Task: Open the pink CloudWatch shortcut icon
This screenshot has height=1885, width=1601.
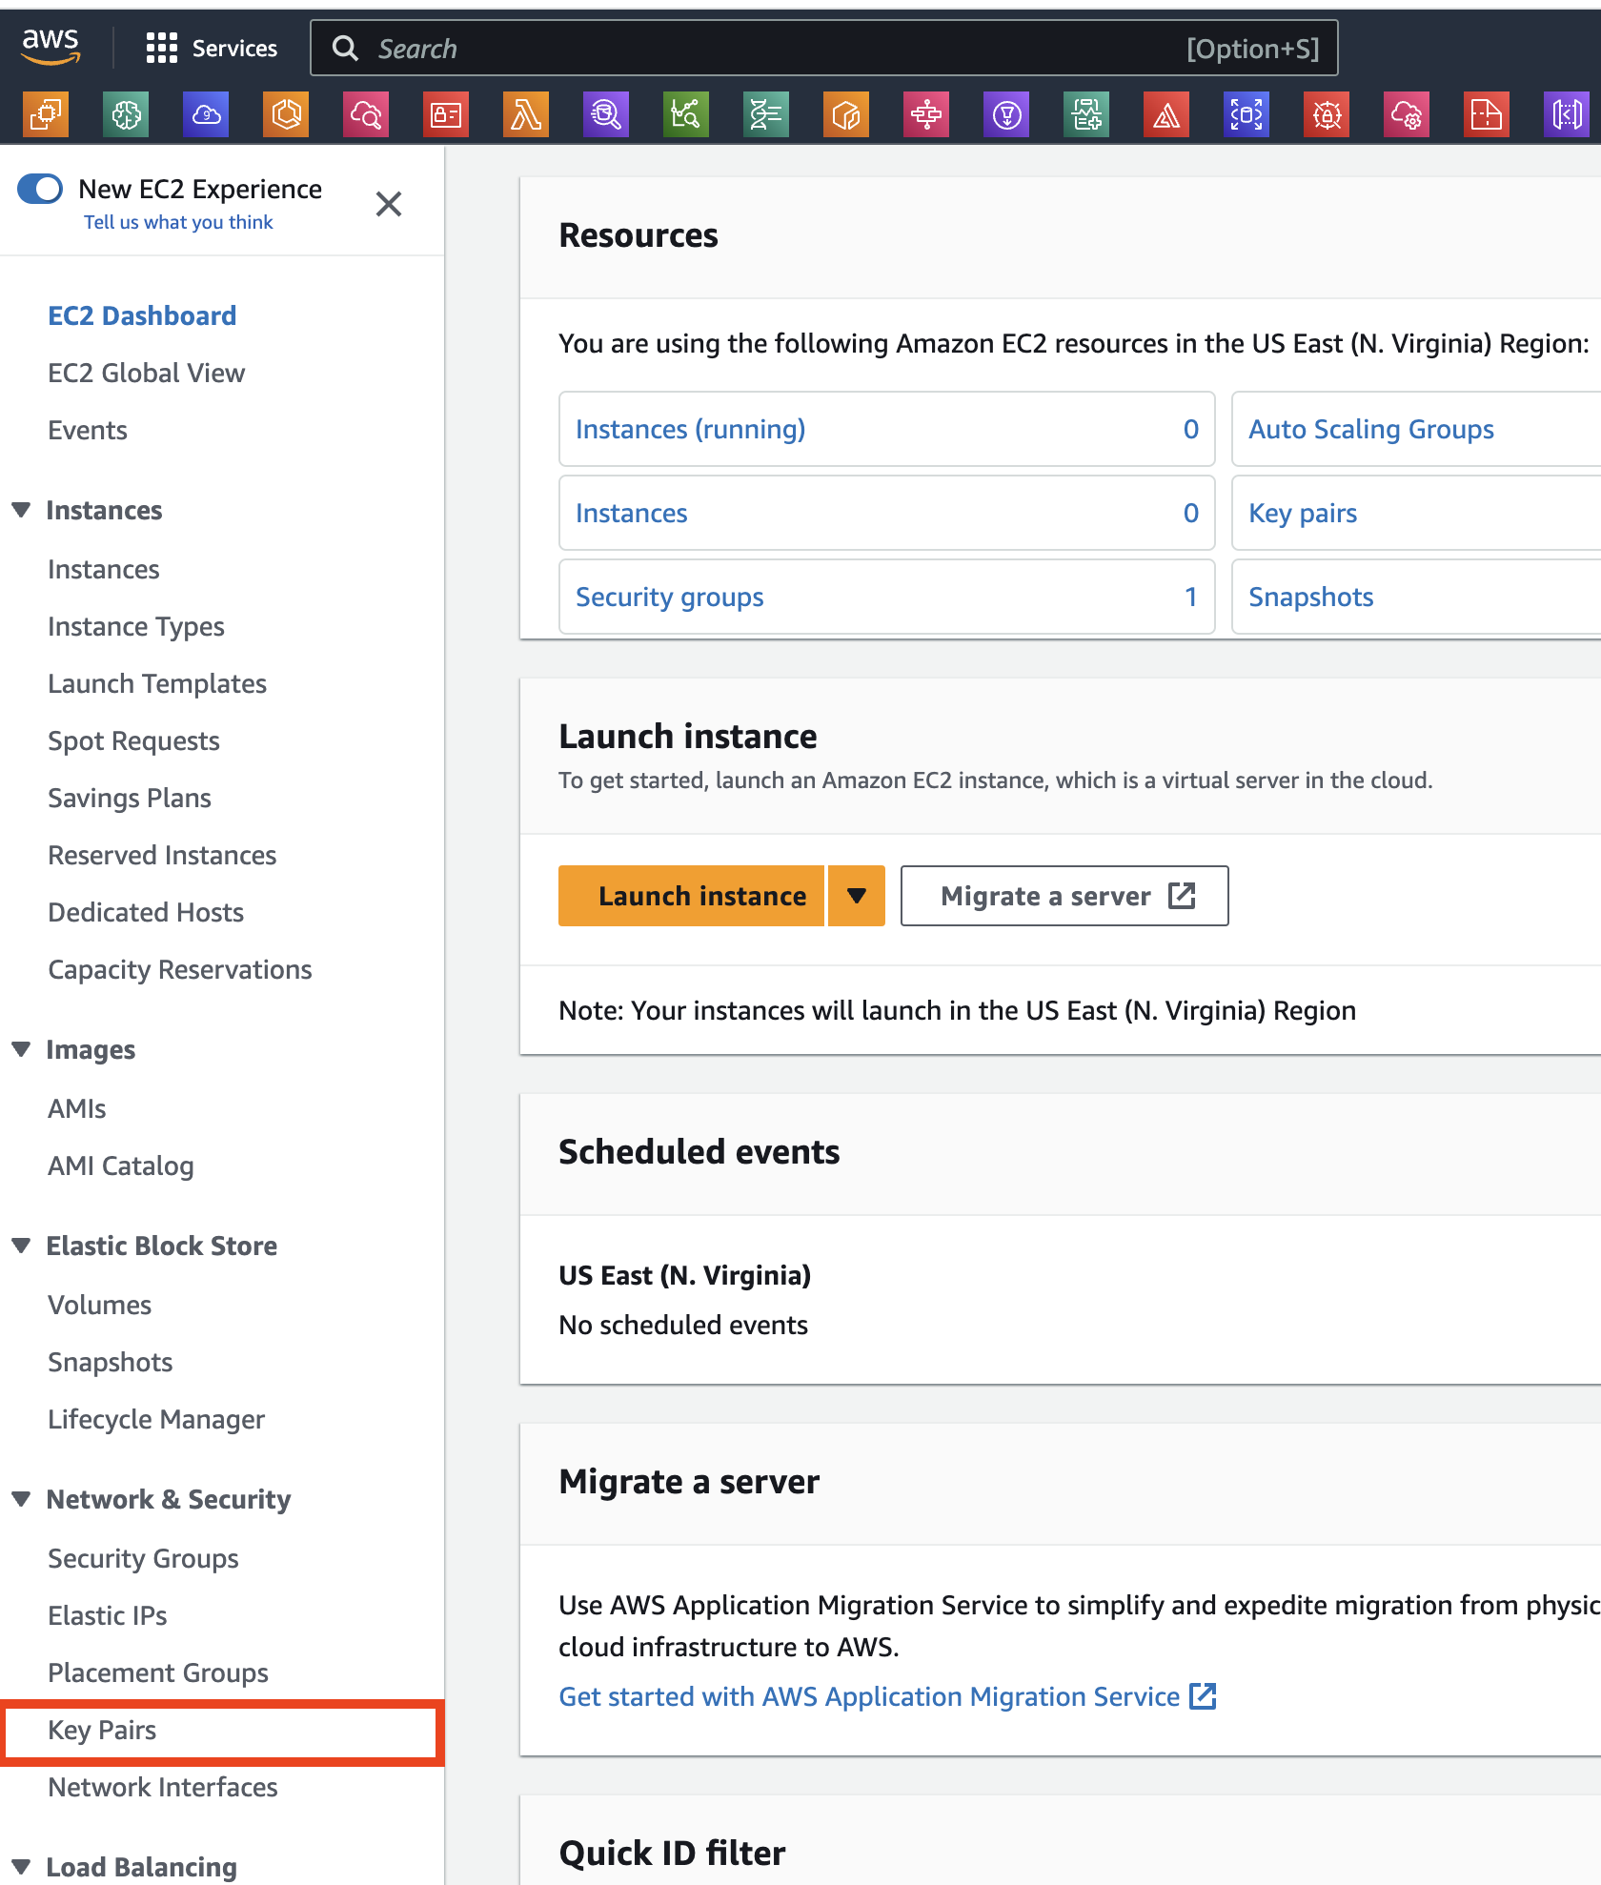Action: click(x=366, y=115)
